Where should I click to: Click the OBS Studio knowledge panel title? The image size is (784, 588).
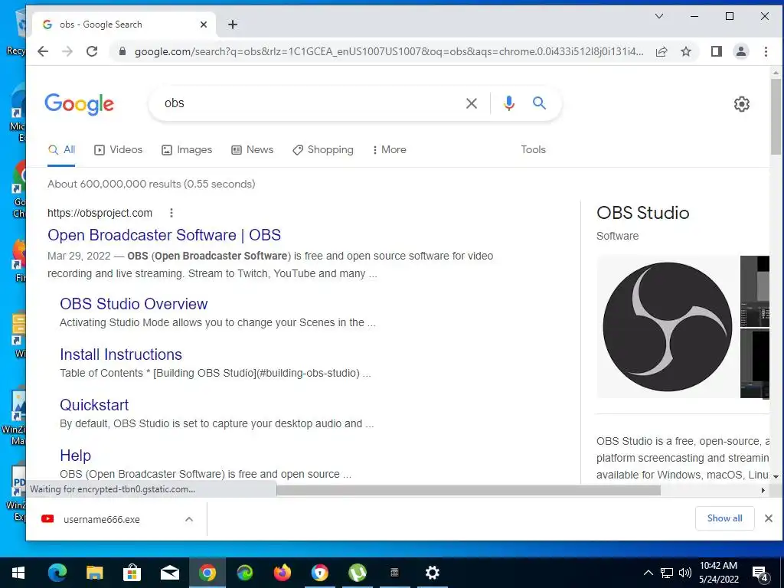point(642,213)
